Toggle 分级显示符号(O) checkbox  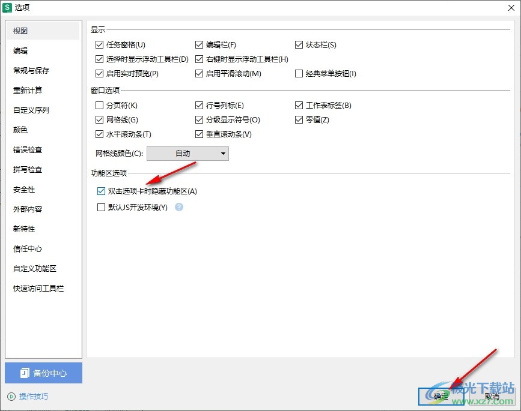(199, 120)
